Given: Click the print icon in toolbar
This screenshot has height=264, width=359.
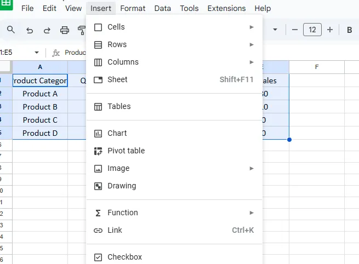Looking at the screenshot, I should [65, 30].
